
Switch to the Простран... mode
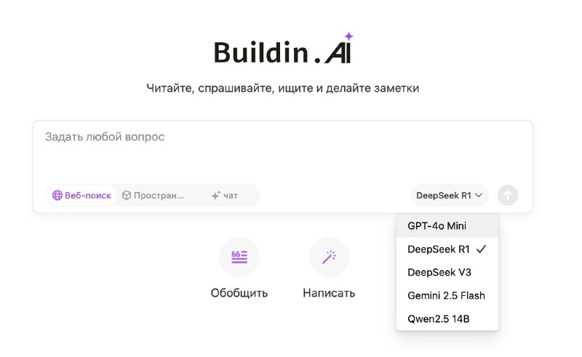[153, 196]
